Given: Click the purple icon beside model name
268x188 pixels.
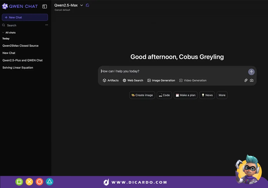Looking at the screenshot, I should [x=87, y=5].
